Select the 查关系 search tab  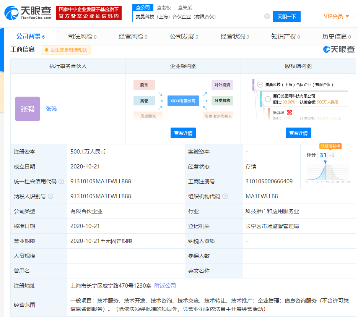click(185, 8)
